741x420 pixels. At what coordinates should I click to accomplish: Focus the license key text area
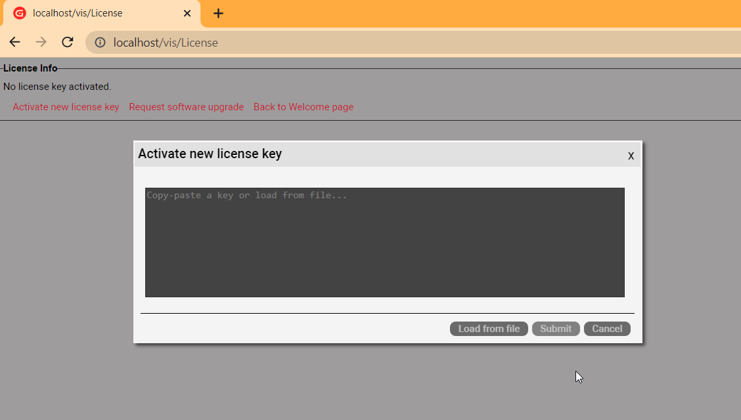[x=384, y=242]
